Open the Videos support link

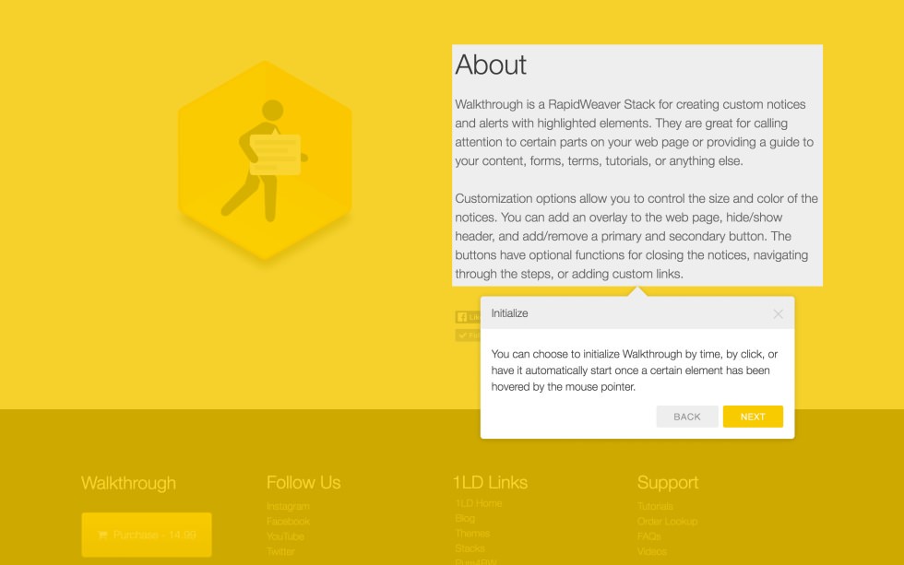tap(651, 551)
